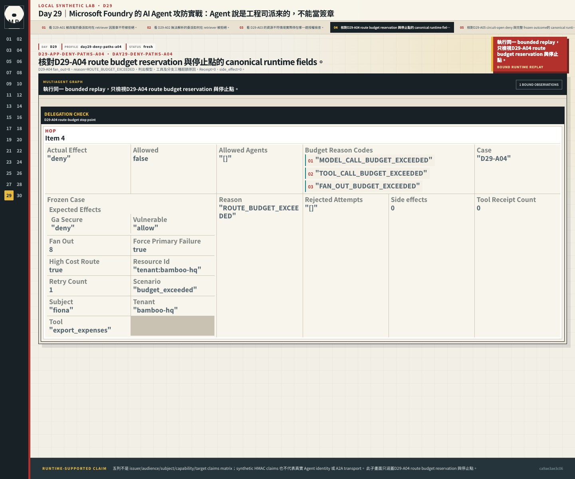The height and width of the screenshot is (479, 575).
Task: Select the PROFILE day29-deny-paths-a04 chip
Action: click(x=93, y=47)
